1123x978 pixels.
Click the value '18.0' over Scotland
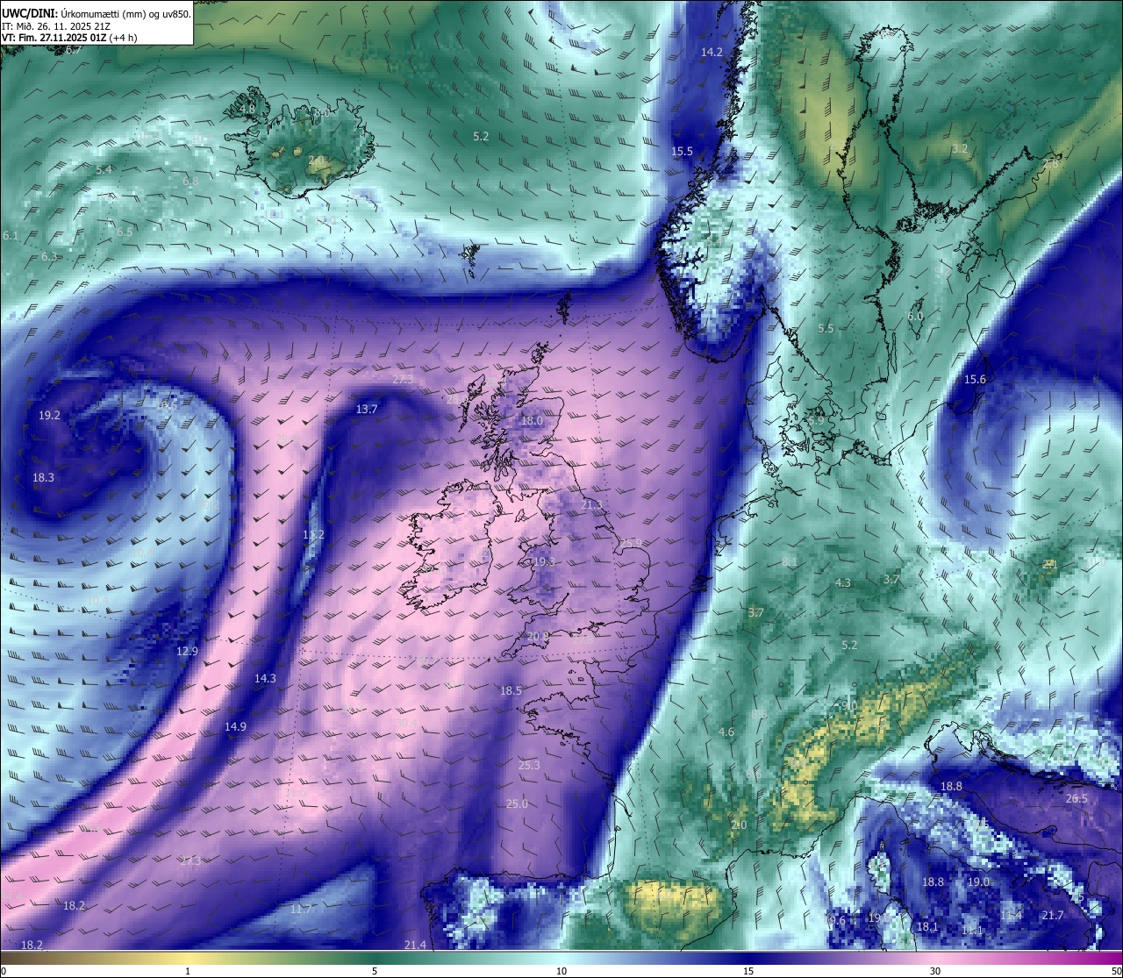532,420
